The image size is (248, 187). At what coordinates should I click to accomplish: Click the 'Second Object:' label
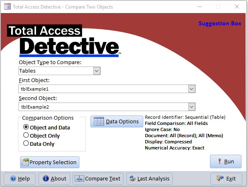38,98
